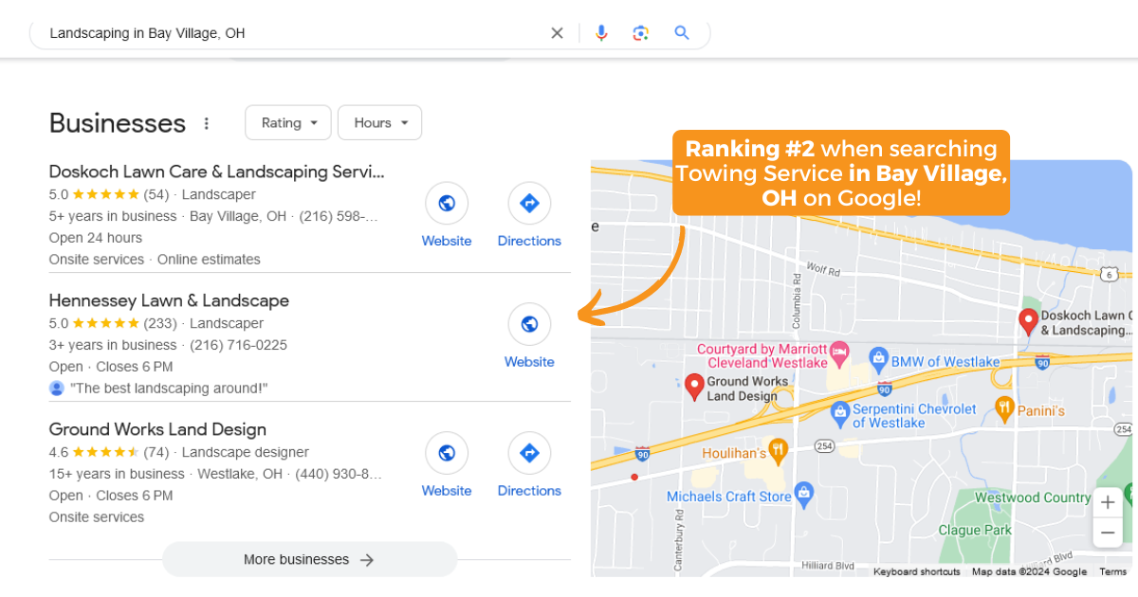
Task: Select the Panini's restaurant map marker
Action: pyautogui.click(x=1004, y=410)
